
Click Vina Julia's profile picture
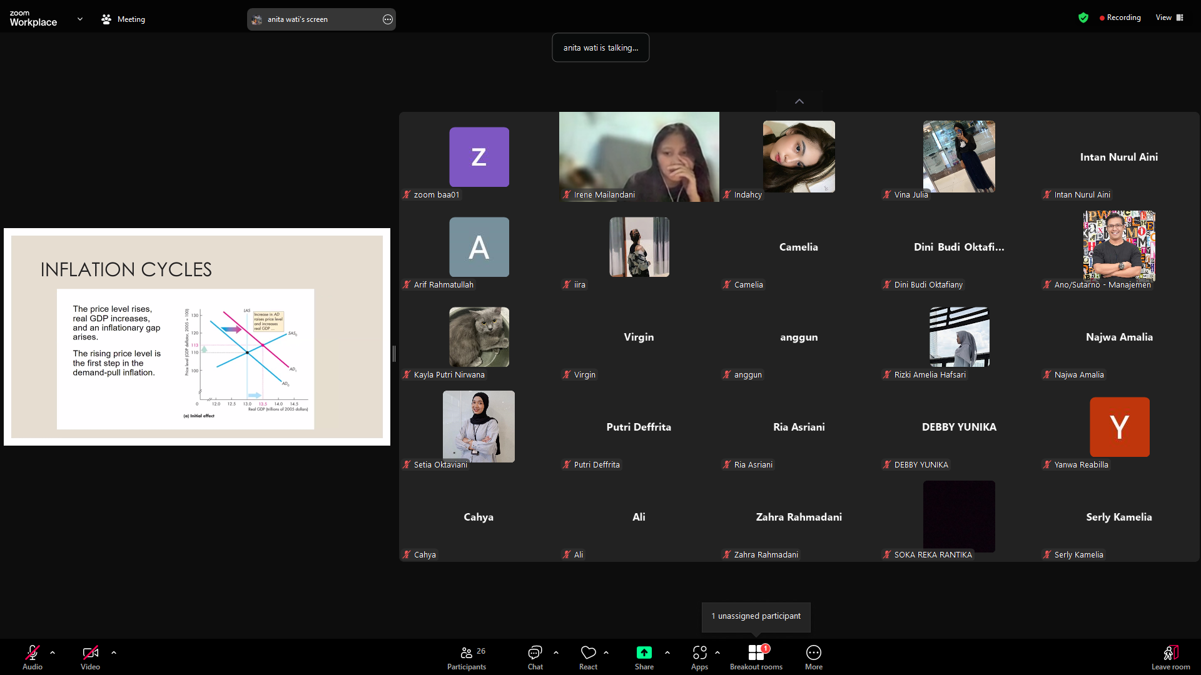pyautogui.click(x=959, y=156)
